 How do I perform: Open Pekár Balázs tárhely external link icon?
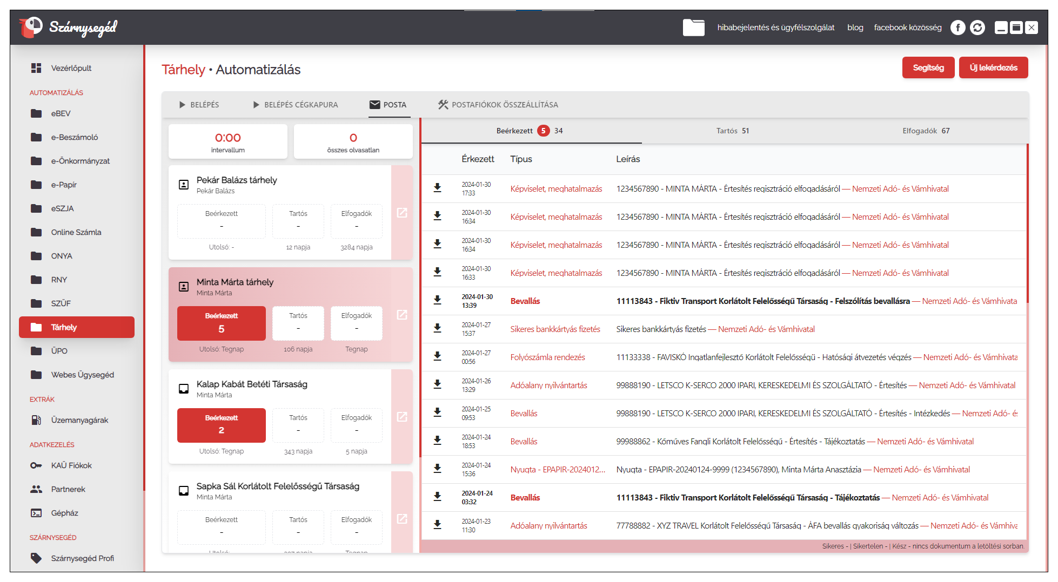click(402, 213)
